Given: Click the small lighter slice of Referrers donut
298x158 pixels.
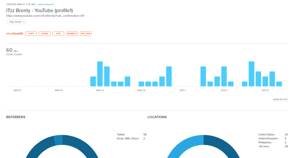Looking at the screenshot, I should [58, 140].
